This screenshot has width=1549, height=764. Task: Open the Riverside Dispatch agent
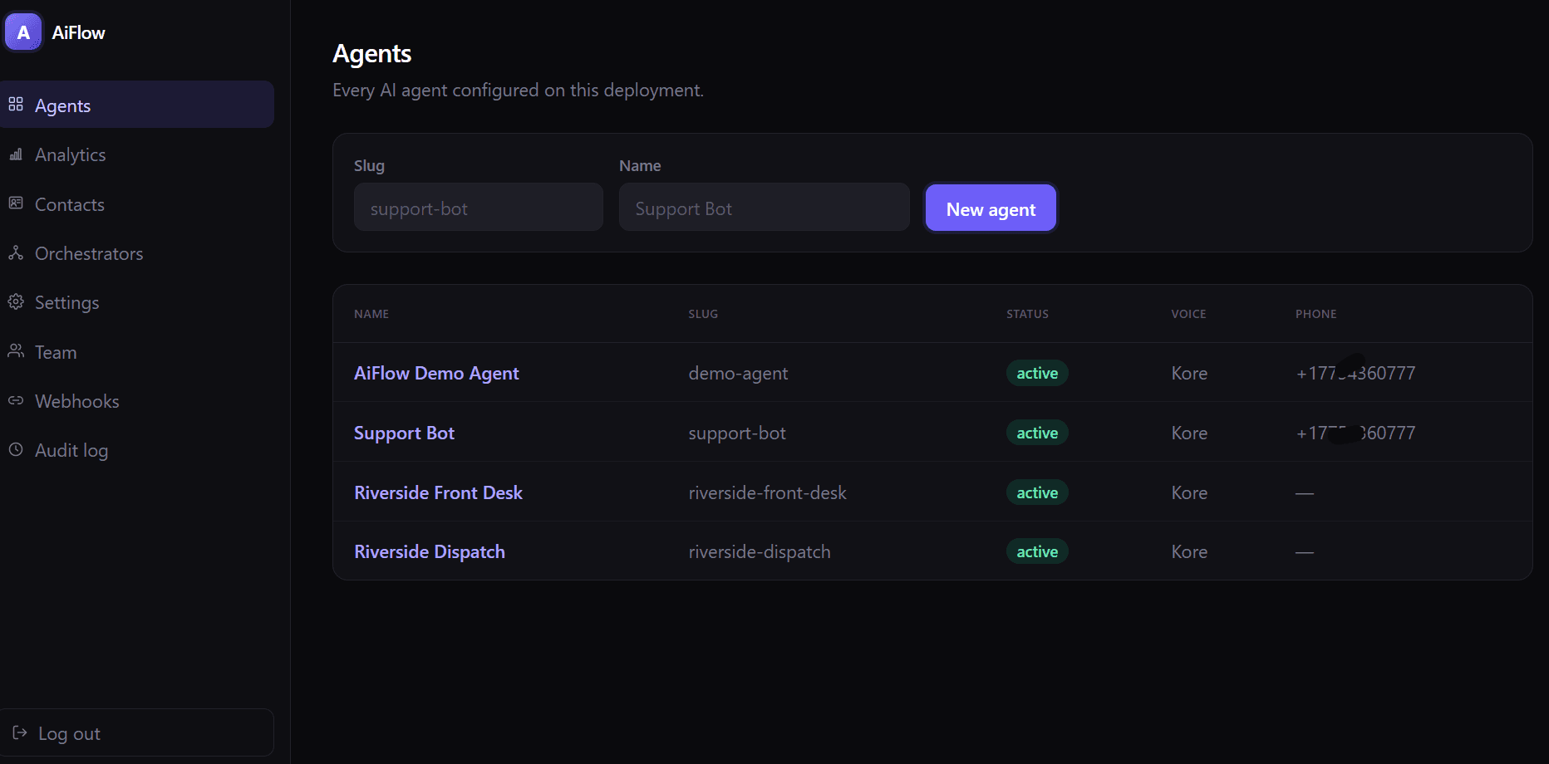tap(430, 551)
